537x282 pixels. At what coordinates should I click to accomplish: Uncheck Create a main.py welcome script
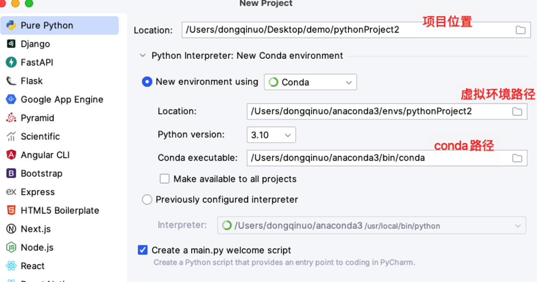143,250
